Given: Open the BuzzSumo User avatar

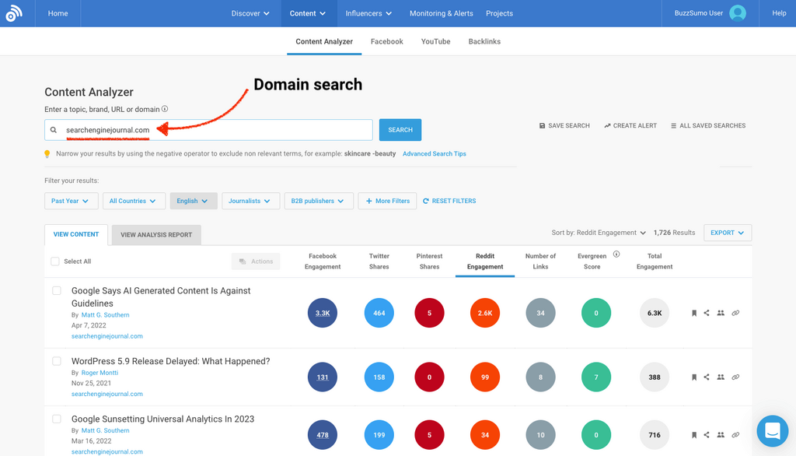Looking at the screenshot, I should (738, 13).
